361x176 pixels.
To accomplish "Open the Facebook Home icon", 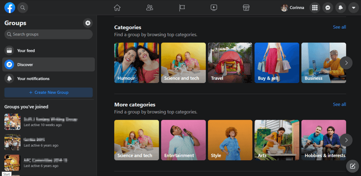I will coord(117,8).
